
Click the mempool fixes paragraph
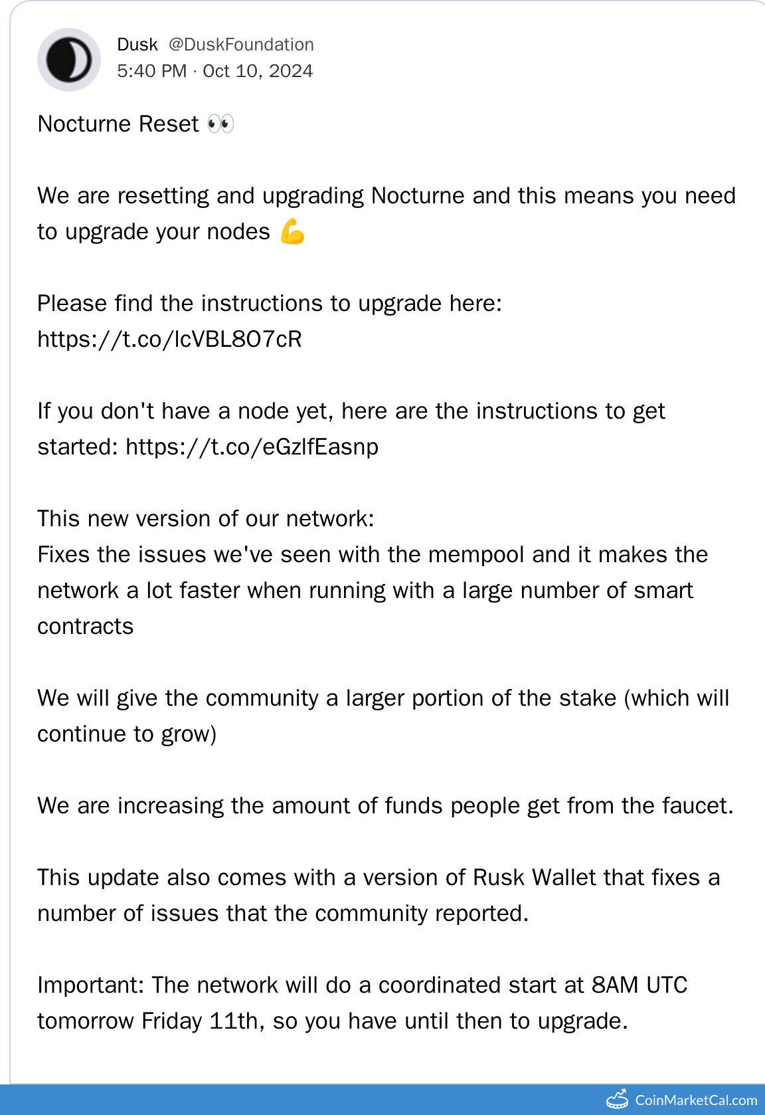[372, 590]
